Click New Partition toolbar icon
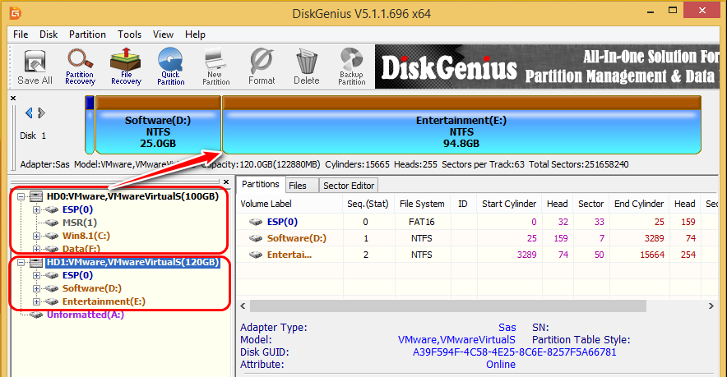727x377 pixels. [216, 67]
